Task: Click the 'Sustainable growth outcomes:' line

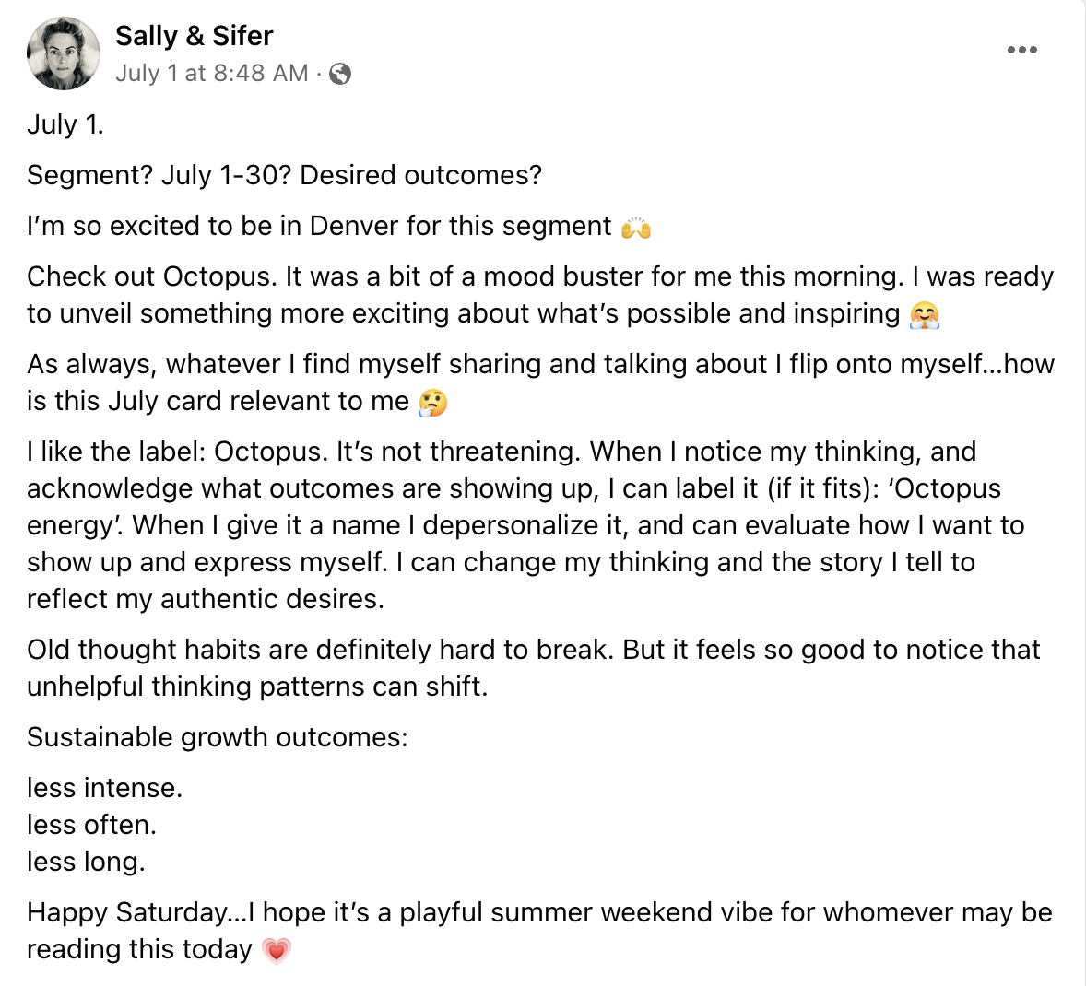Action: [217, 737]
